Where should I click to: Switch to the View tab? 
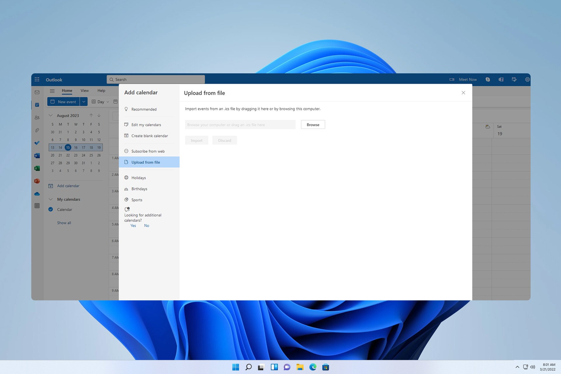[85, 91]
